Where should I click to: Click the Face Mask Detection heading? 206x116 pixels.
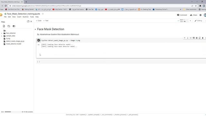(51, 29)
